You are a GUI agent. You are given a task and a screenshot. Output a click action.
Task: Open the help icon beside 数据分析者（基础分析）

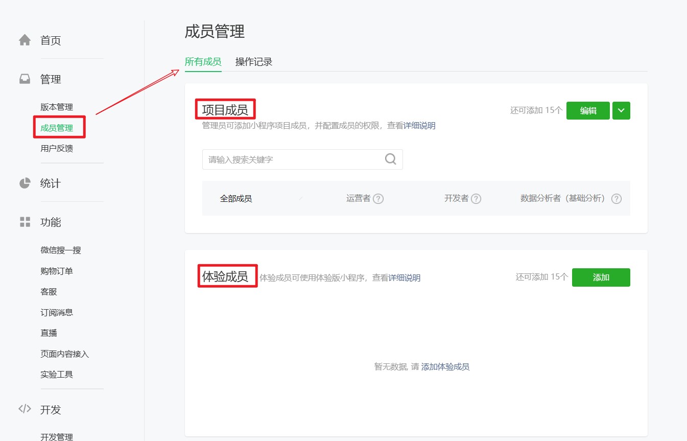[x=617, y=199]
